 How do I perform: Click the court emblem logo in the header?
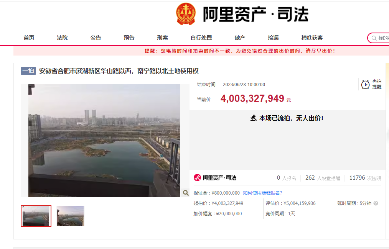186,14
